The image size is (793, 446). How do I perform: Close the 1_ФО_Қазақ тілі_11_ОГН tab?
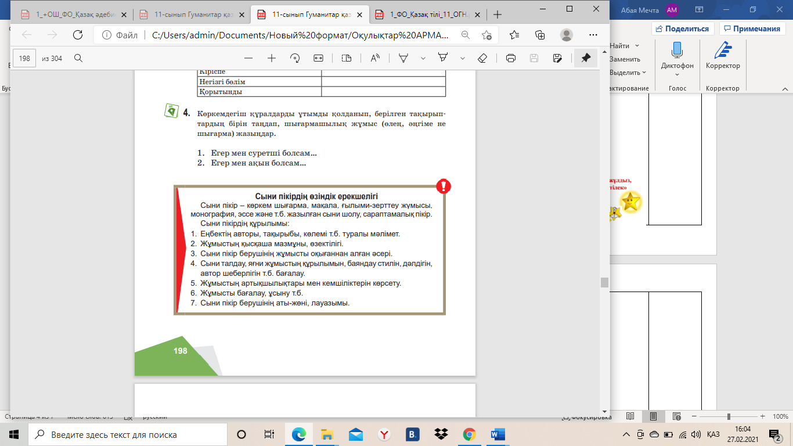coord(477,15)
